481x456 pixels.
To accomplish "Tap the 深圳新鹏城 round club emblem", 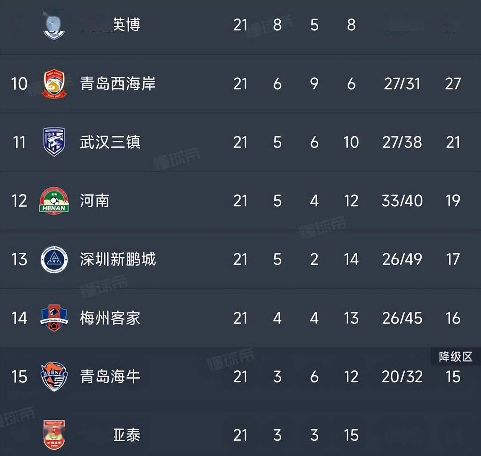I will pyautogui.click(x=54, y=260).
